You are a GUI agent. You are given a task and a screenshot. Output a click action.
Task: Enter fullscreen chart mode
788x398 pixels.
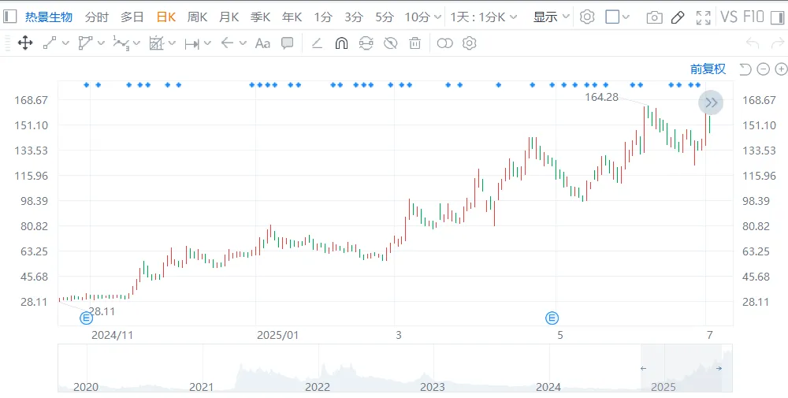pos(704,17)
